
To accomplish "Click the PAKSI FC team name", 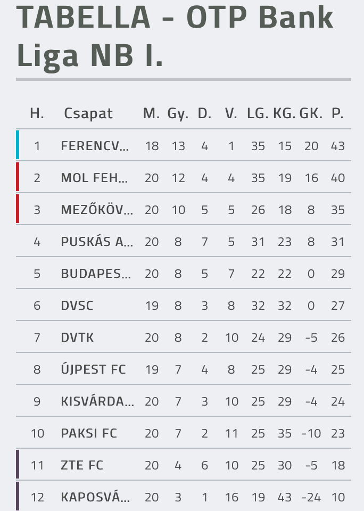I will [x=89, y=433].
